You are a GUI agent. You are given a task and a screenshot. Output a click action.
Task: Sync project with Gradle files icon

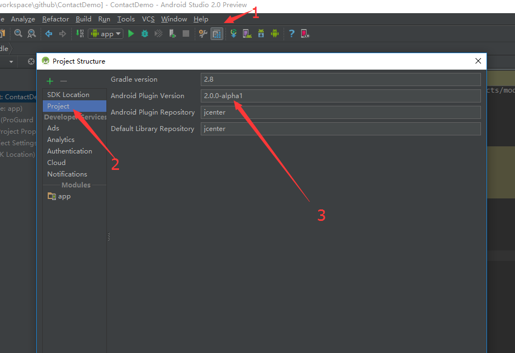[234, 33]
